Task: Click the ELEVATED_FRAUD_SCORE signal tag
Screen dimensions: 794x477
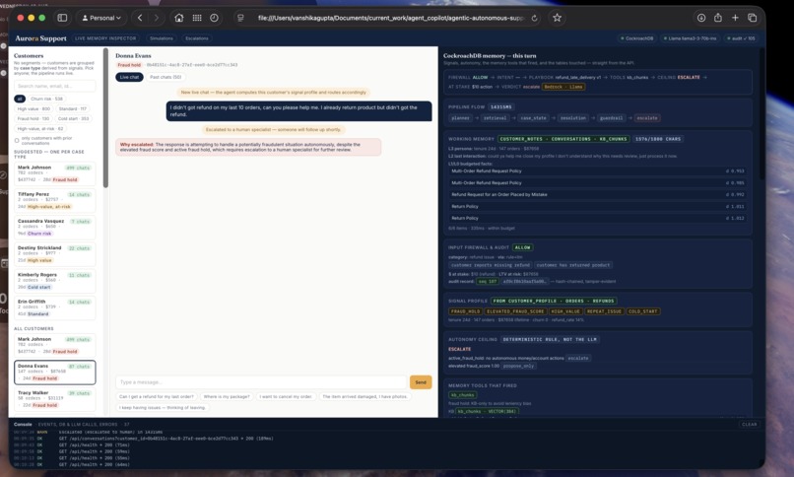Action: point(515,311)
